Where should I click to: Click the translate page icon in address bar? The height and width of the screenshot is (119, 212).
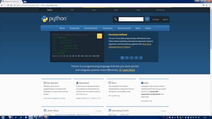(203, 5)
